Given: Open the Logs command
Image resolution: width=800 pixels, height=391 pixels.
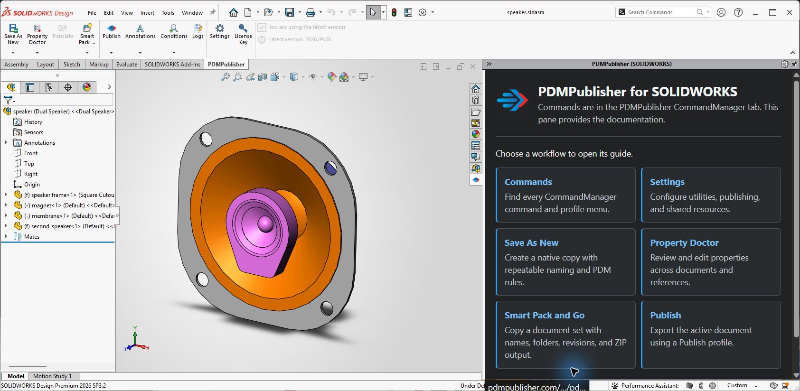Looking at the screenshot, I should [x=198, y=32].
